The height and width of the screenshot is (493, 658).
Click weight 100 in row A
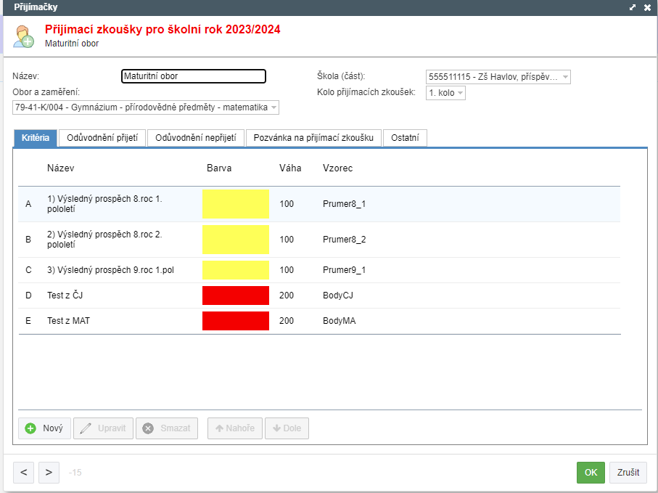287,204
